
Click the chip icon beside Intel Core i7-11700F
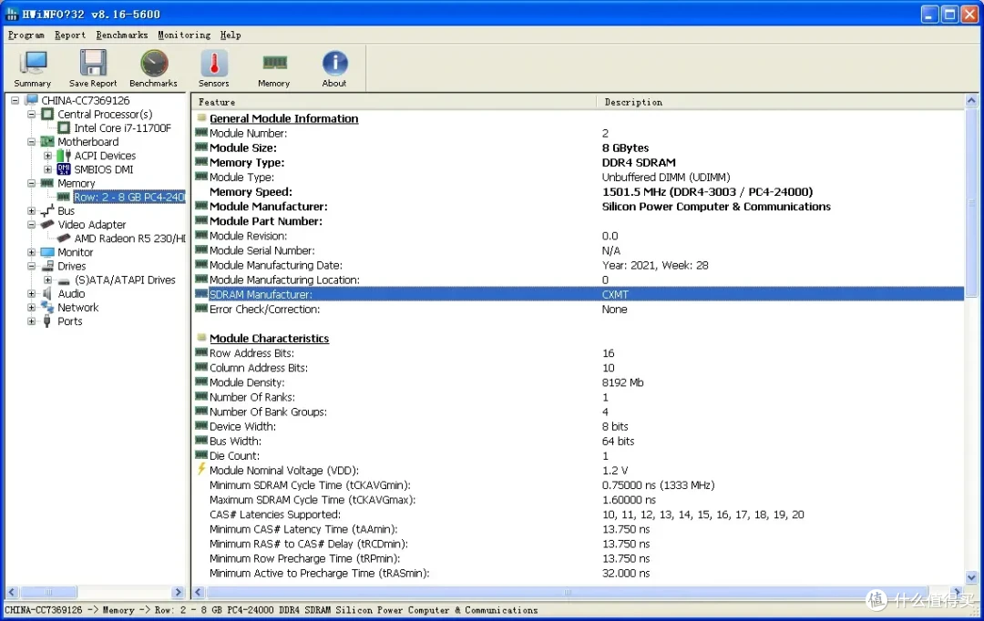pyautogui.click(x=64, y=127)
